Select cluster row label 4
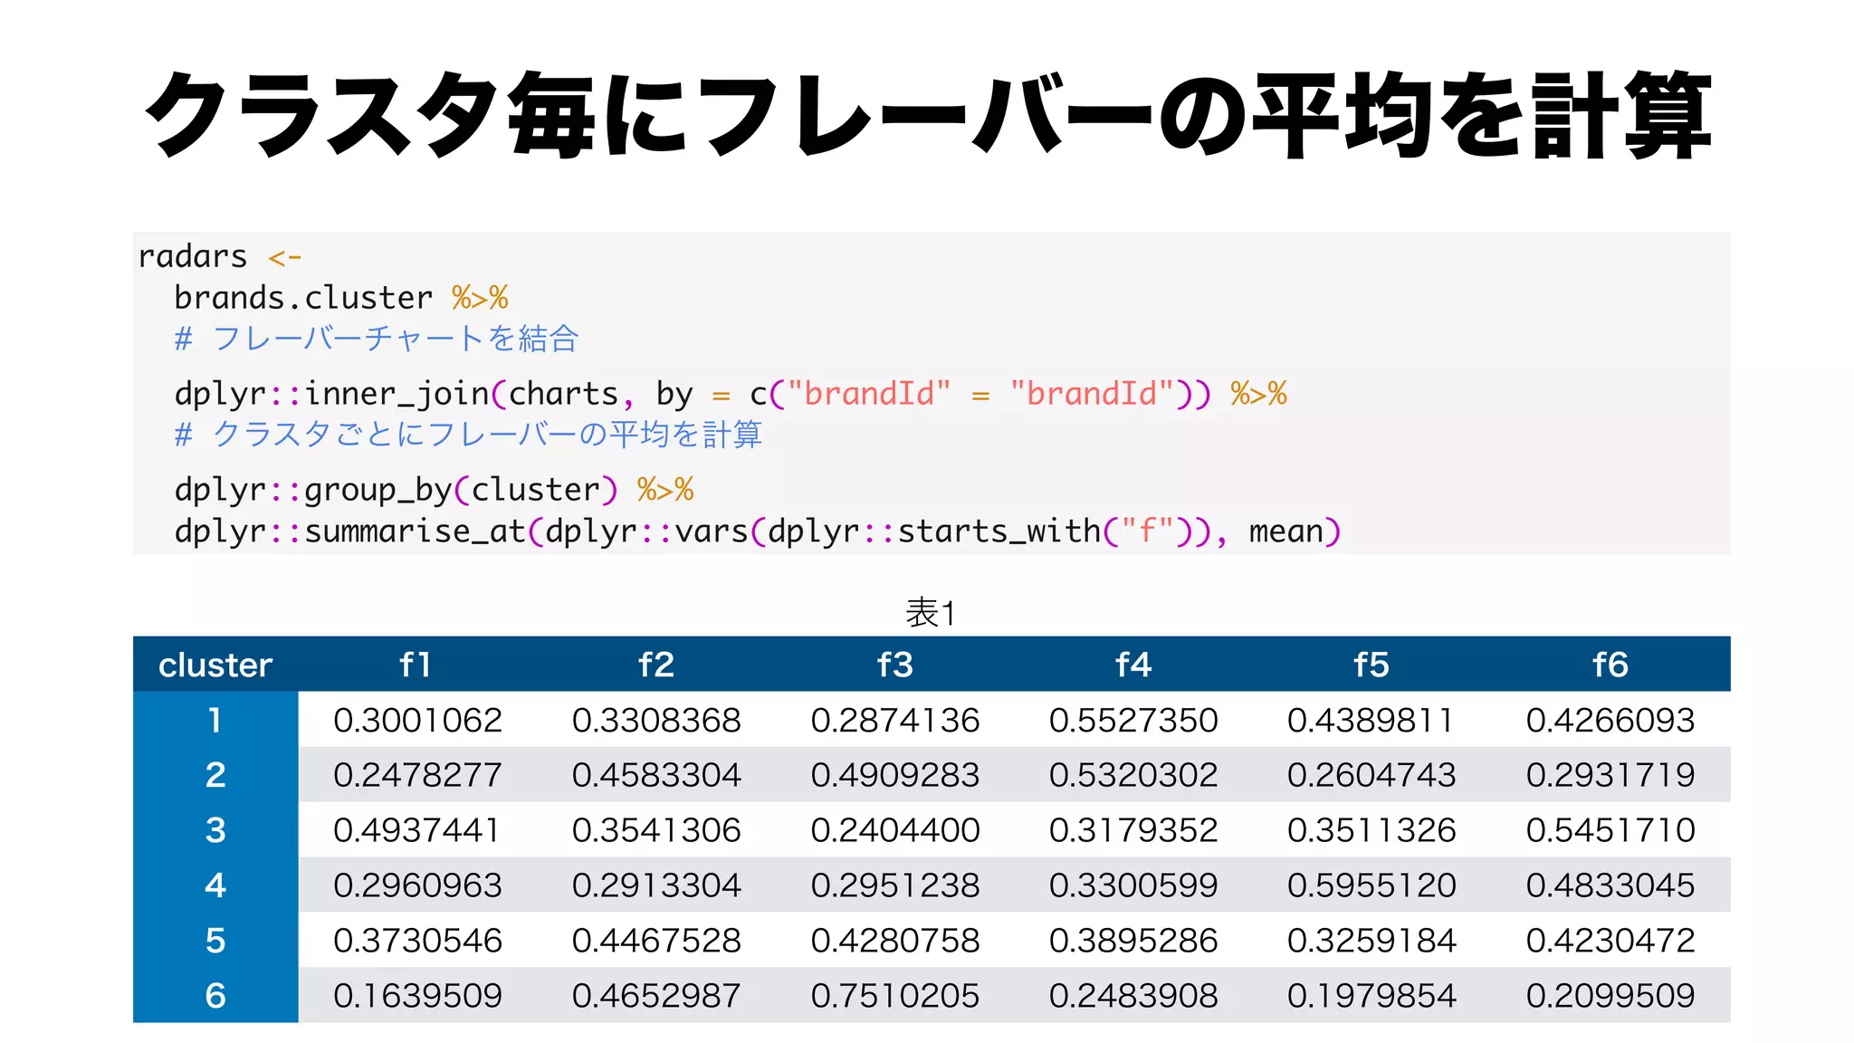Viewport: 1854px width, 1043px height. pos(215,885)
